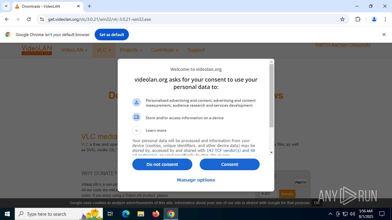Viewport: 392px width, 220px height.
Task: Open Firefox from taskbar
Action: (156, 214)
